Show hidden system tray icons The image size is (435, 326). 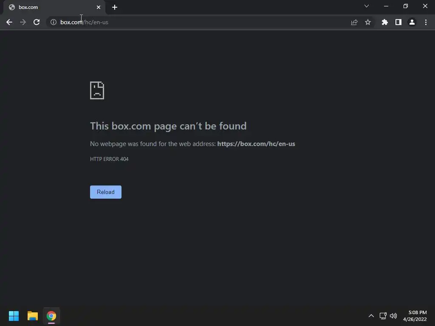(371, 316)
